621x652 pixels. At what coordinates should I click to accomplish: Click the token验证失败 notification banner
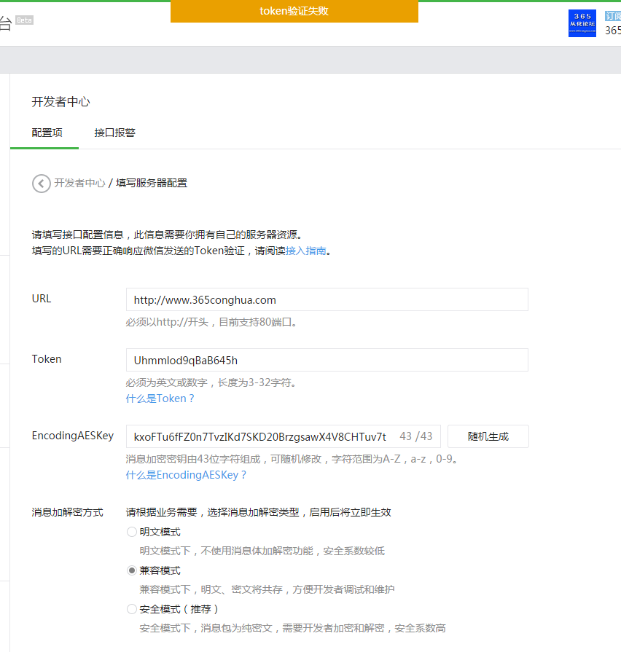[x=294, y=11]
